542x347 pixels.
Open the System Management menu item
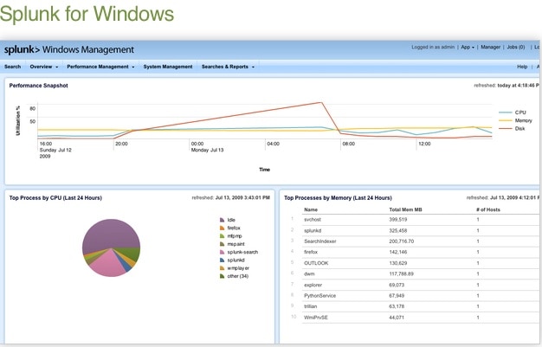168,67
